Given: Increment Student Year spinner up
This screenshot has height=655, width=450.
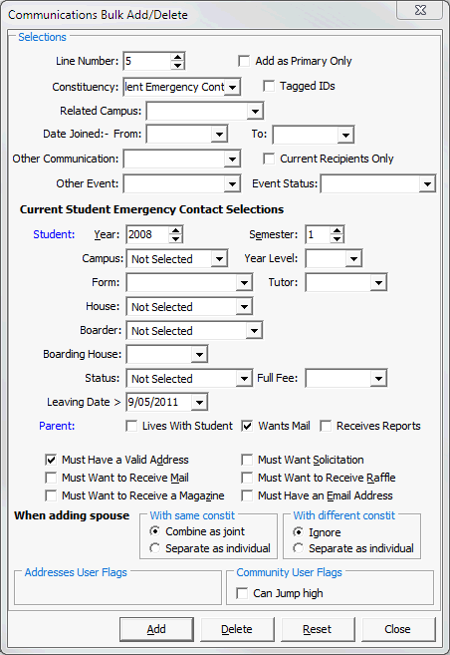Looking at the screenshot, I should pyautogui.click(x=175, y=230).
